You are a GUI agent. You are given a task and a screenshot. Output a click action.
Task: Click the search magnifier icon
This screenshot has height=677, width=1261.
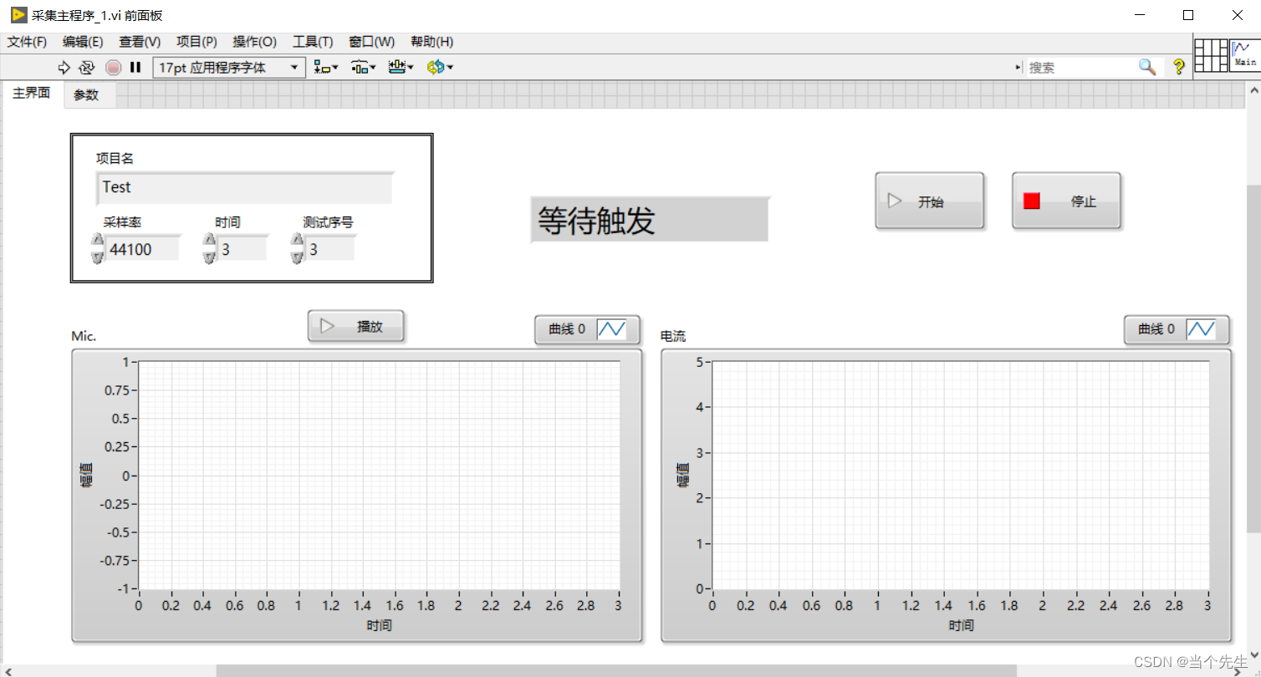pos(1146,67)
